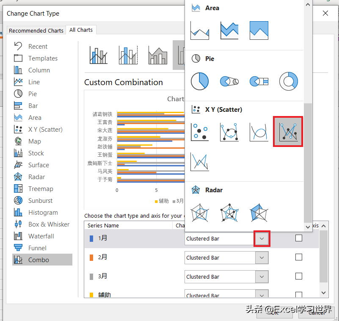This screenshot has height=321, width=339.
Task: Open the Recent chart category
Action: pyautogui.click(x=38, y=47)
